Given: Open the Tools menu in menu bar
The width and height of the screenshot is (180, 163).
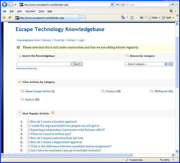Looking at the screenshot, I should [x=41, y=11].
